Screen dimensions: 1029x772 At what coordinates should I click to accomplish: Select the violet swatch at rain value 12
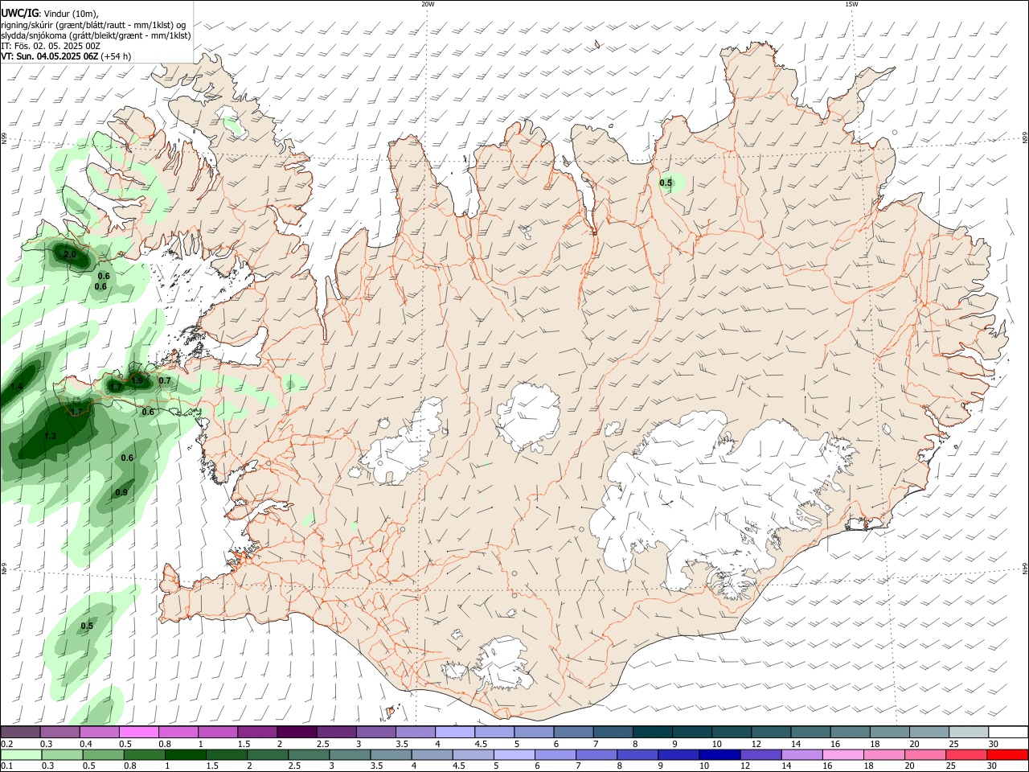[760, 754]
